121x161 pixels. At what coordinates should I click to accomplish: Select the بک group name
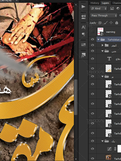113,141
